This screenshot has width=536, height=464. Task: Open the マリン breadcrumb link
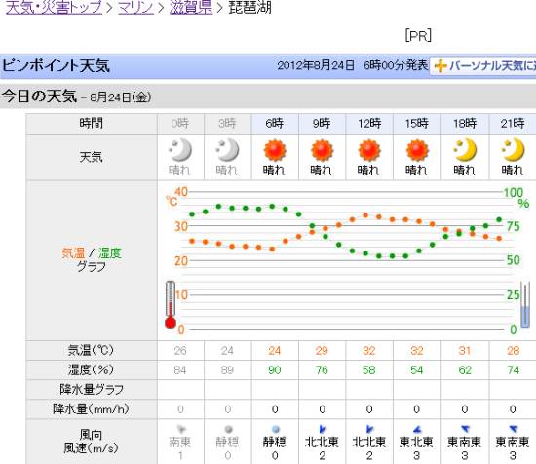tap(135, 7)
